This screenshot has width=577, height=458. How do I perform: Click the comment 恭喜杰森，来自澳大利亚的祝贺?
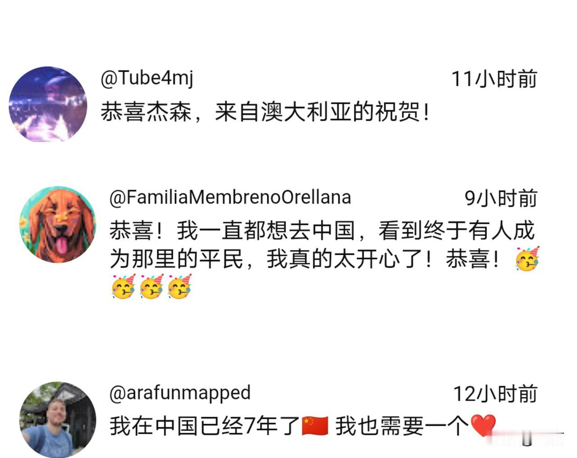tap(265, 112)
